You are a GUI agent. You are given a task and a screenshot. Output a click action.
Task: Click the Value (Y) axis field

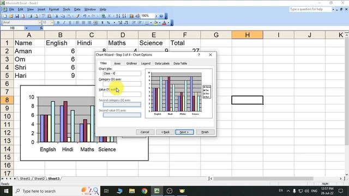pos(122,94)
